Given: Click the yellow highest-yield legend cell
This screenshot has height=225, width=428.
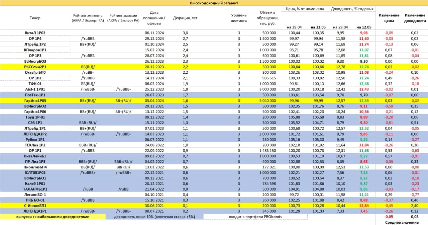Looking at the screenshot, I should click(x=53, y=217).
